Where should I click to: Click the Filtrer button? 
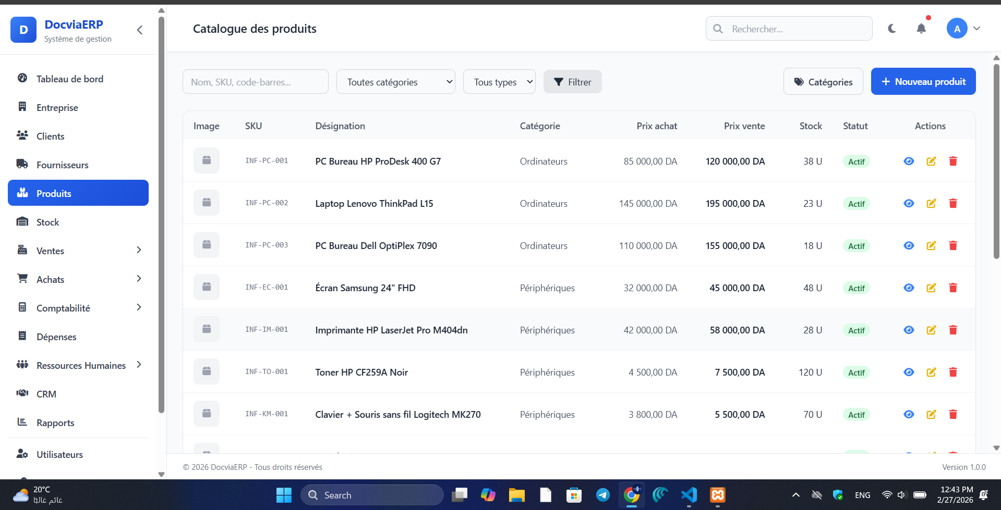tap(572, 82)
